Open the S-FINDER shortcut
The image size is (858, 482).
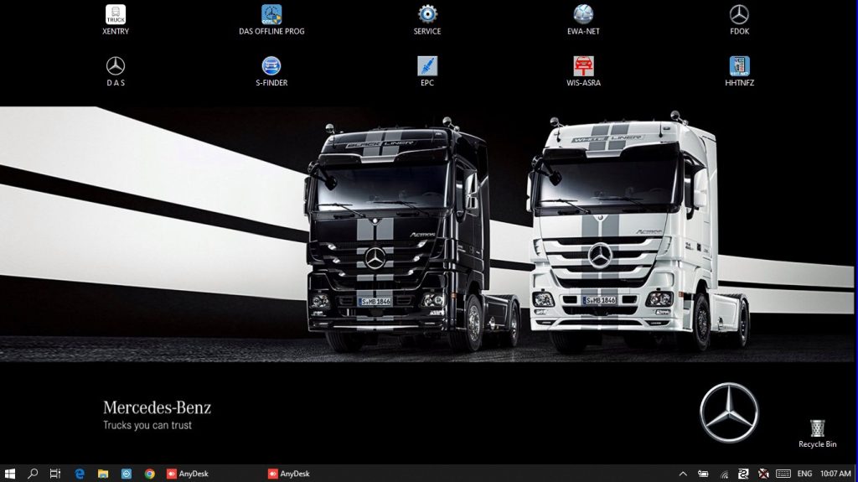coord(271,72)
